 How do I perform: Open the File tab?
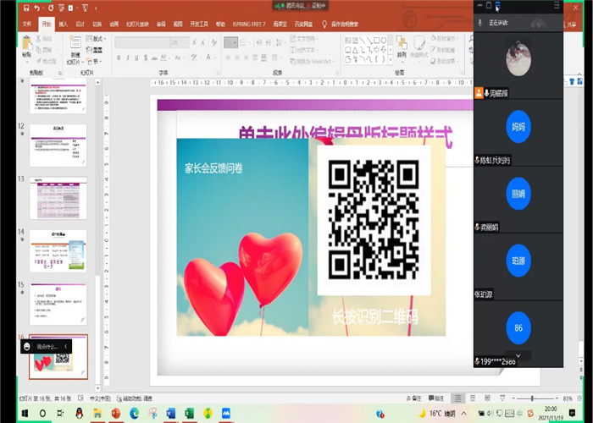pyautogui.click(x=27, y=25)
